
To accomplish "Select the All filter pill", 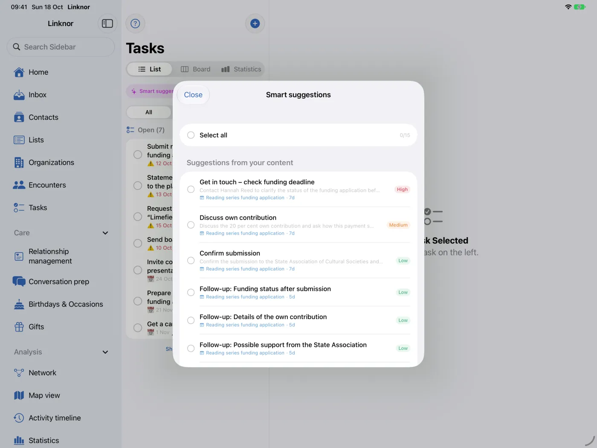I will 149,112.
